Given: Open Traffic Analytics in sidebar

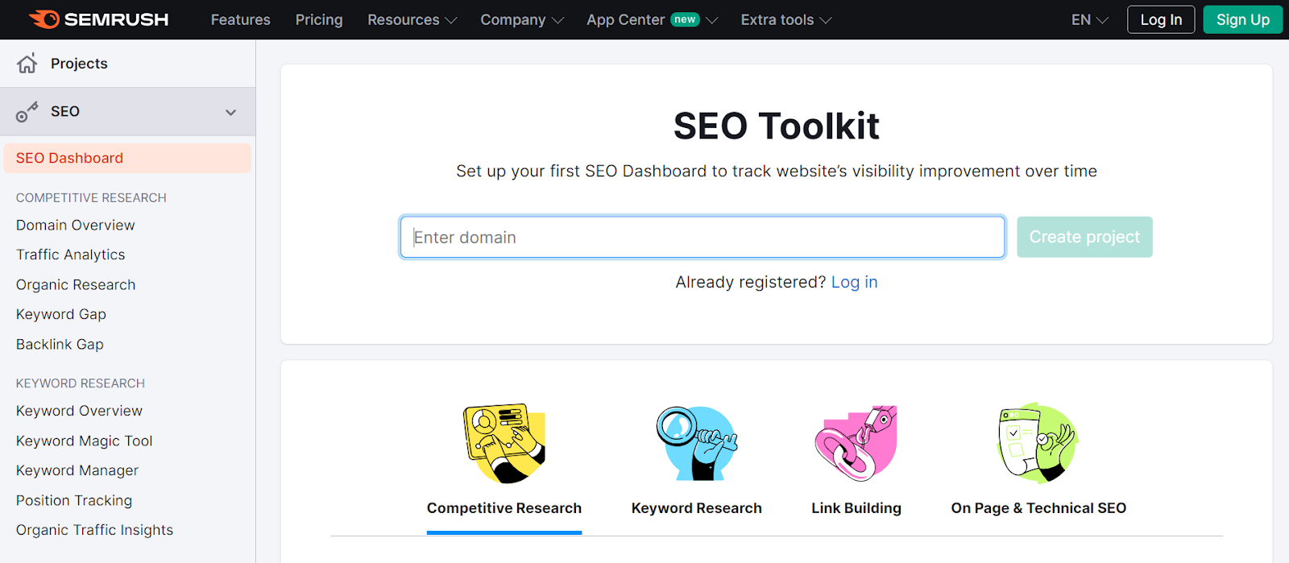Looking at the screenshot, I should coord(71,255).
